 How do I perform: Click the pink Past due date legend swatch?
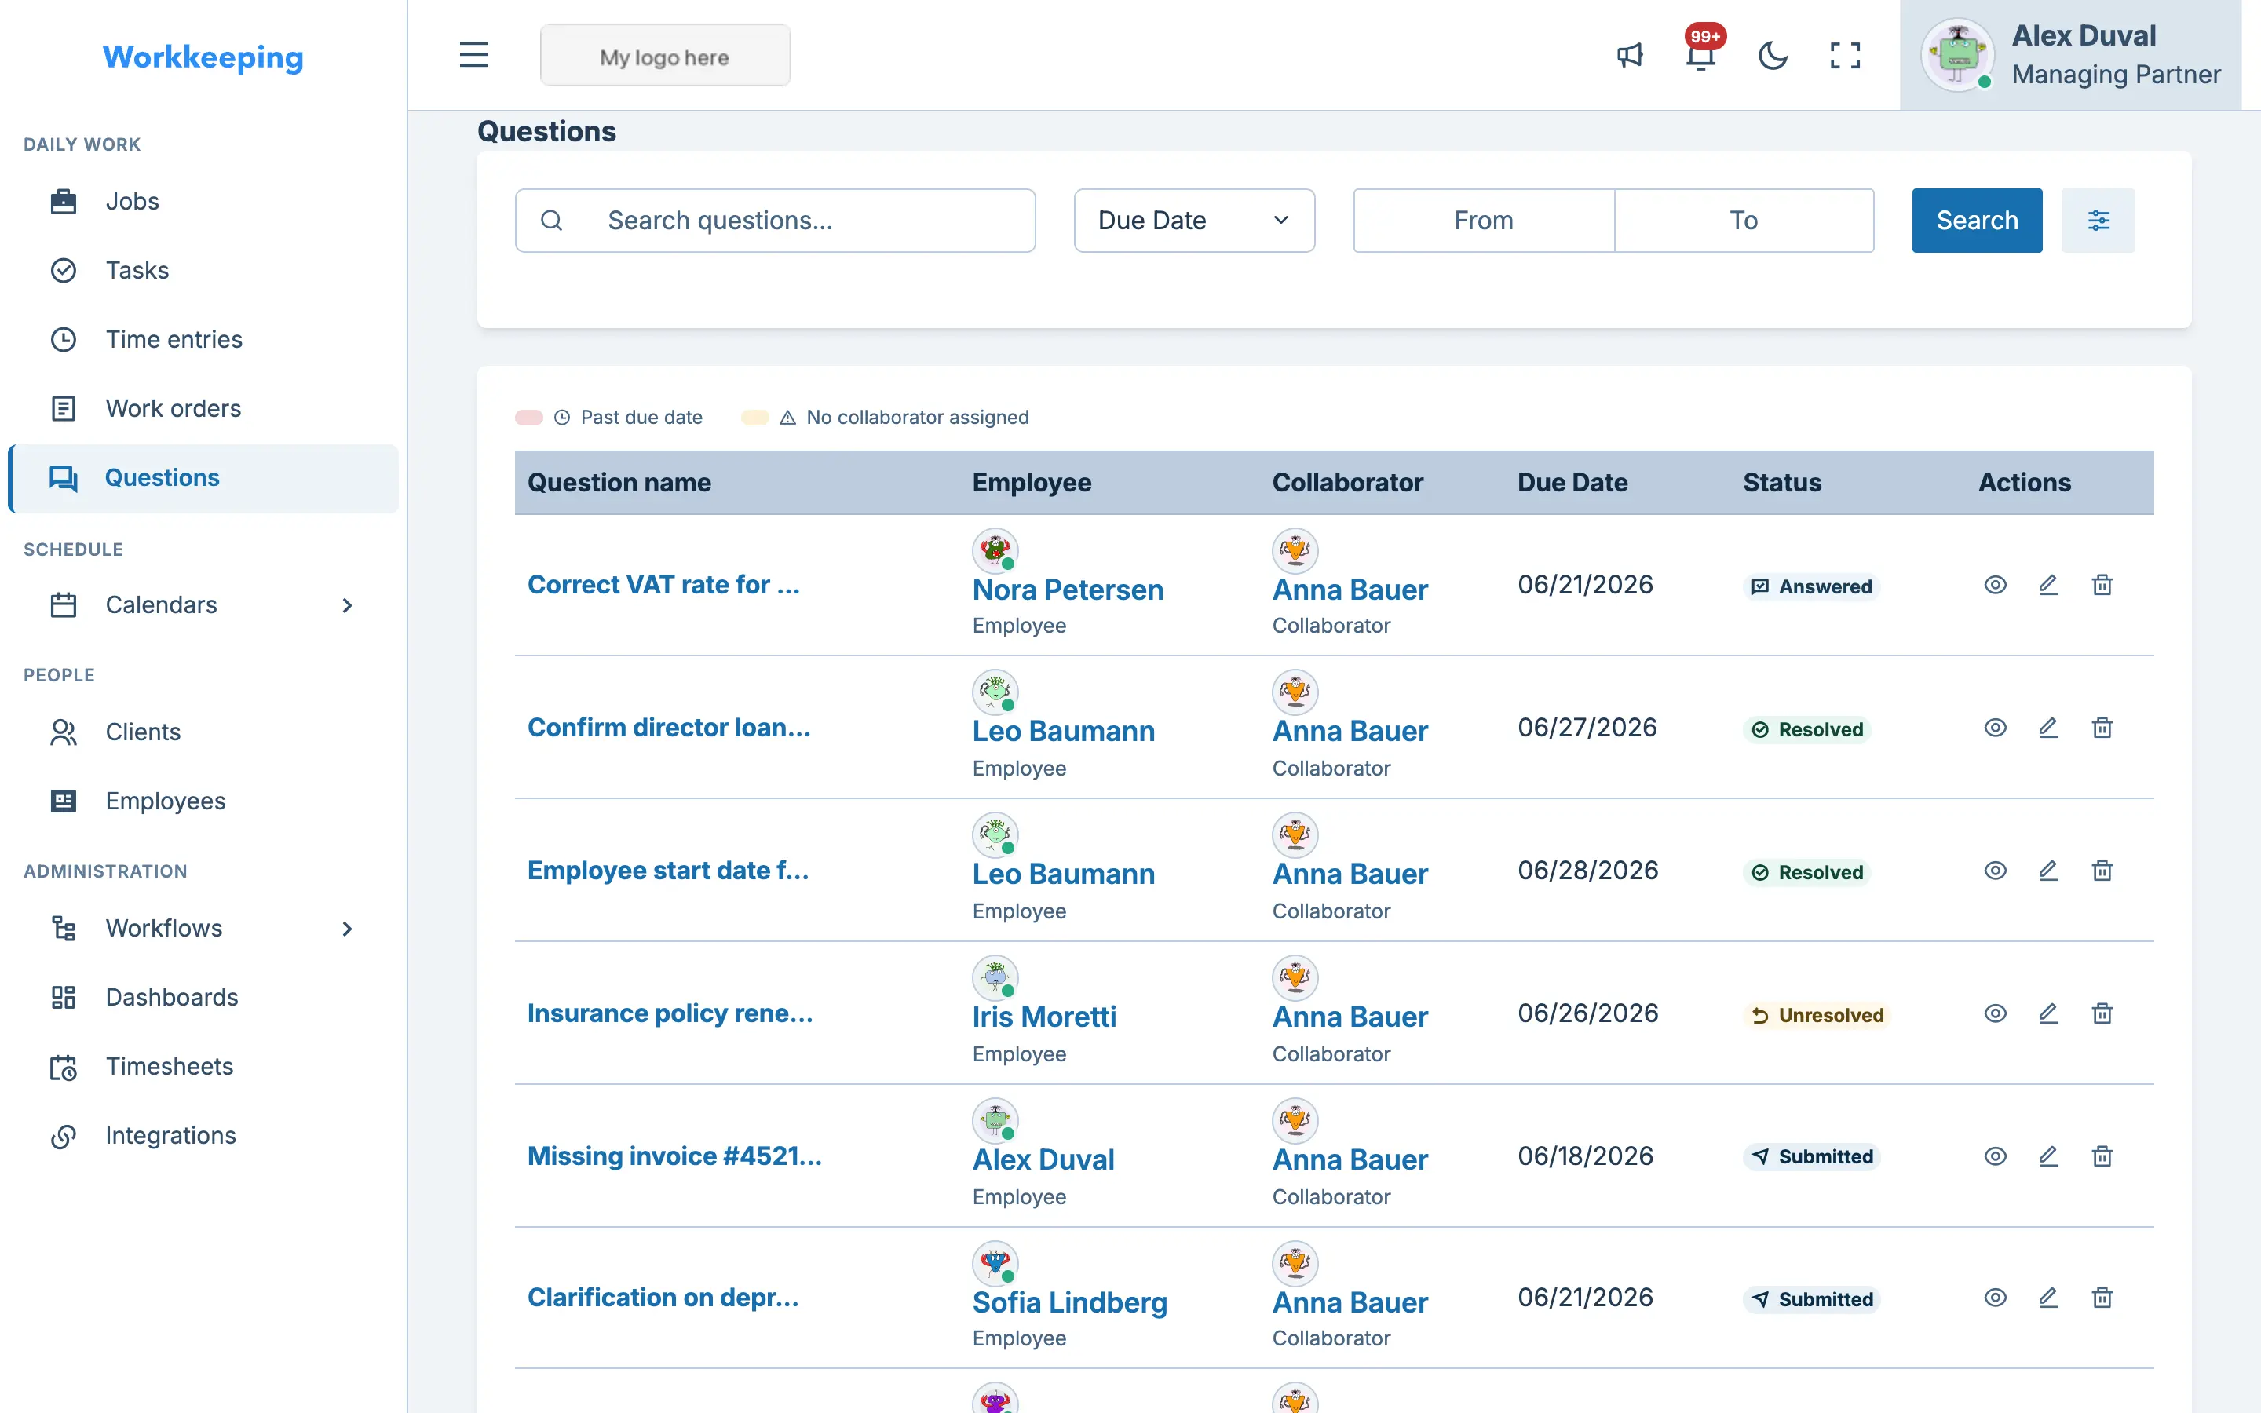point(529,418)
